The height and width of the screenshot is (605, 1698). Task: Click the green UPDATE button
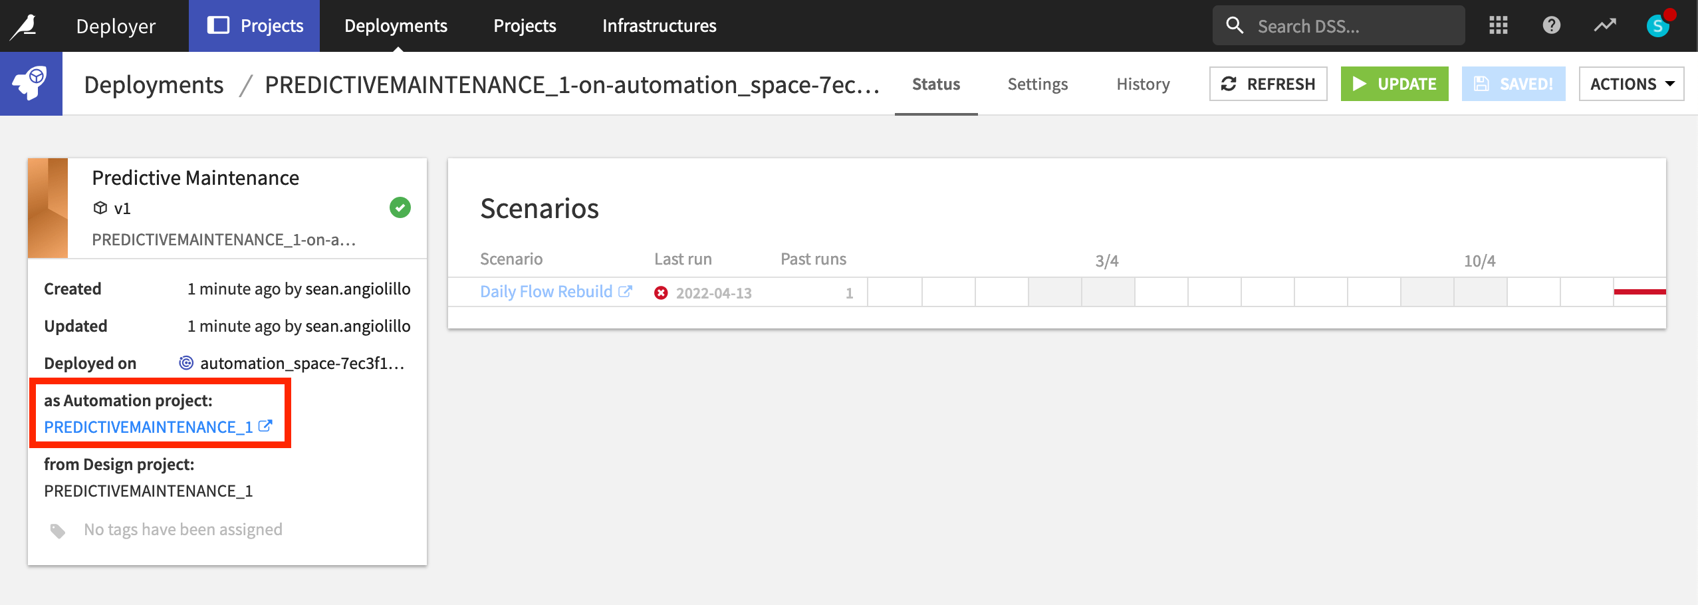tap(1394, 84)
